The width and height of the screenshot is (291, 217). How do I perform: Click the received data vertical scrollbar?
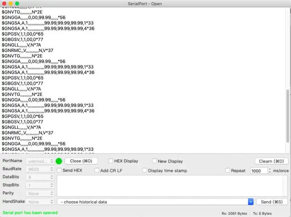288,116
